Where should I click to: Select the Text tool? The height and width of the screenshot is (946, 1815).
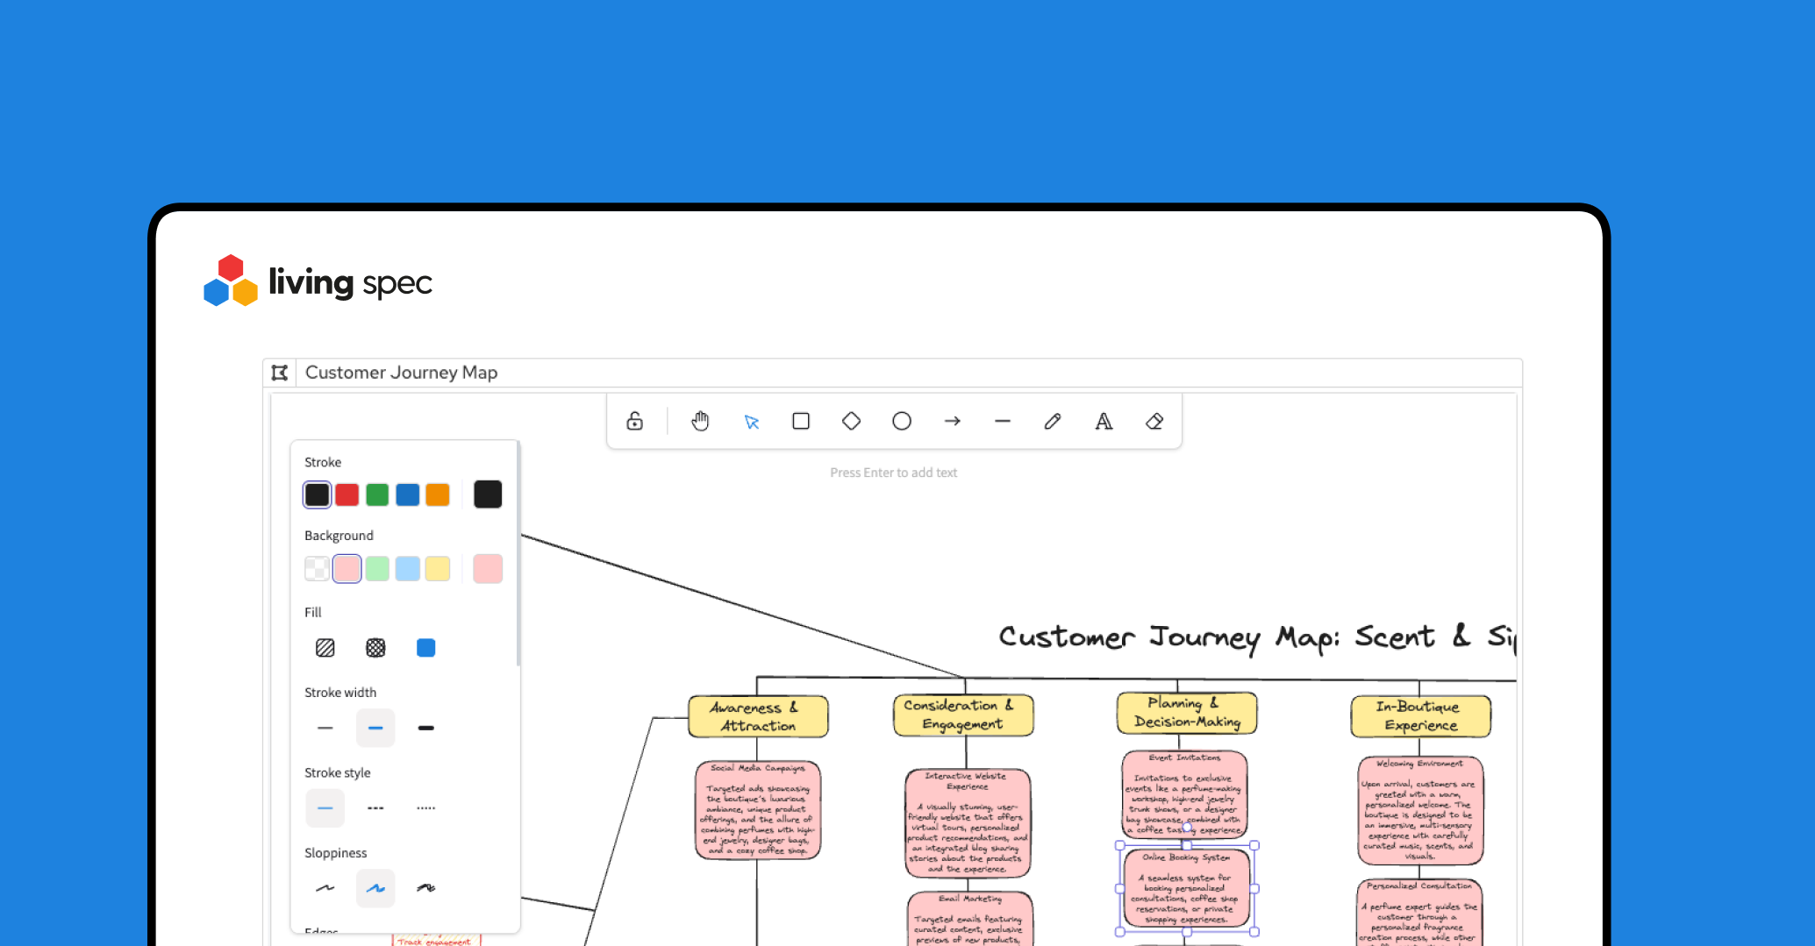click(1104, 422)
